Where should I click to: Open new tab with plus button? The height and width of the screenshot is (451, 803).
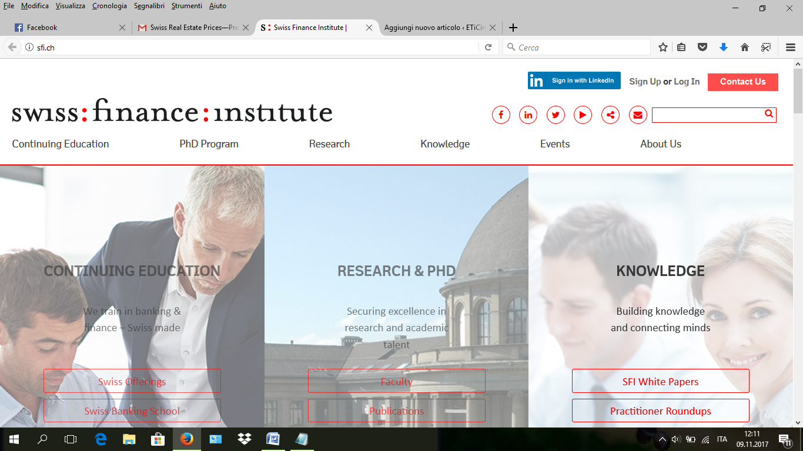pos(513,28)
